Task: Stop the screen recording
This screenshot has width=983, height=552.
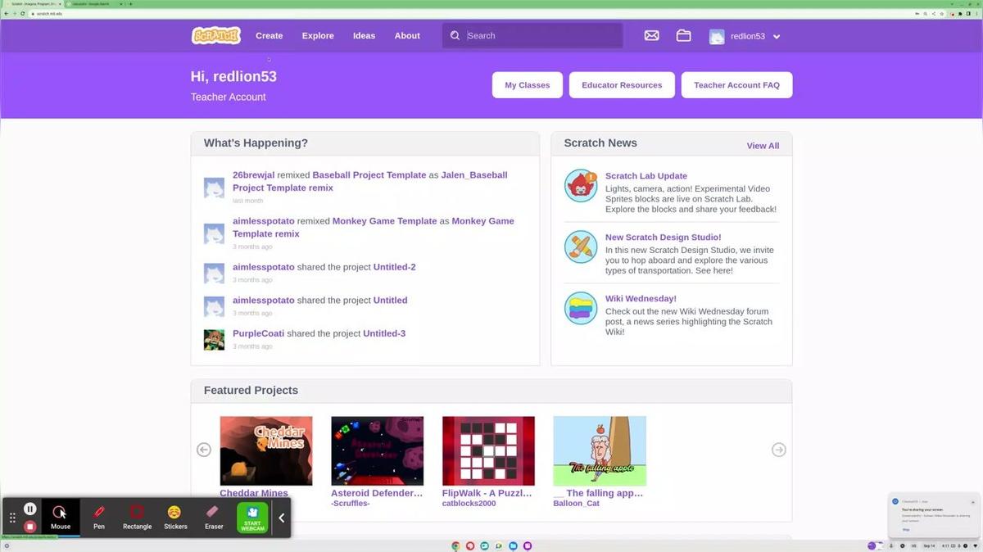Action: (x=29, y=527)
